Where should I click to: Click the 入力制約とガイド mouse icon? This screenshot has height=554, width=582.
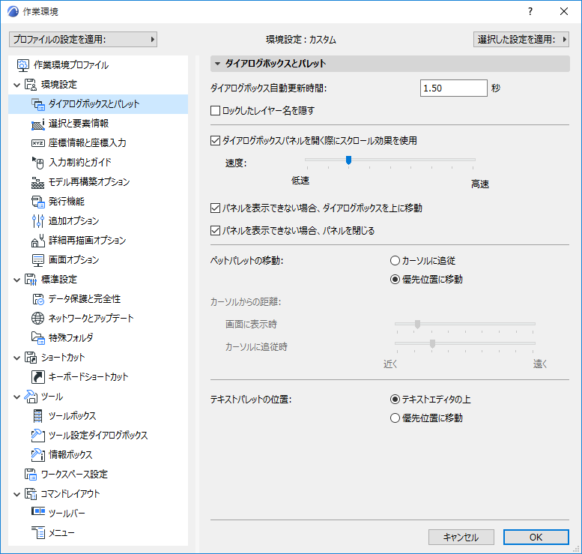point(38,163)
